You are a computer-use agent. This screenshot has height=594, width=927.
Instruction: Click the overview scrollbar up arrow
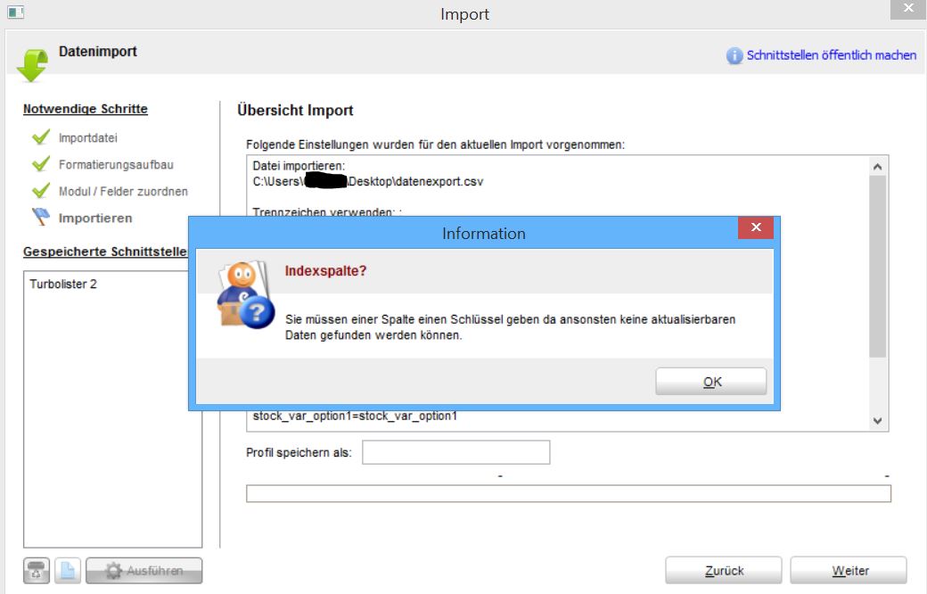[877, 166]
